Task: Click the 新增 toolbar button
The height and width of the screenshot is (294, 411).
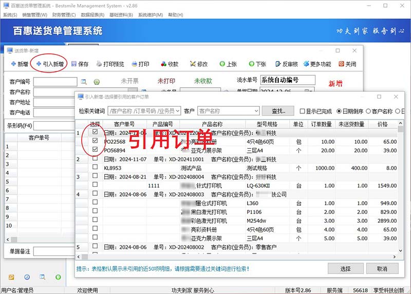Action: pyautogui.click(x=20, y=64)
